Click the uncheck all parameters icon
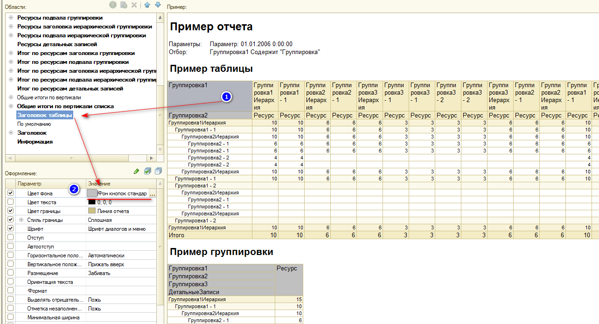 (158, 171)
